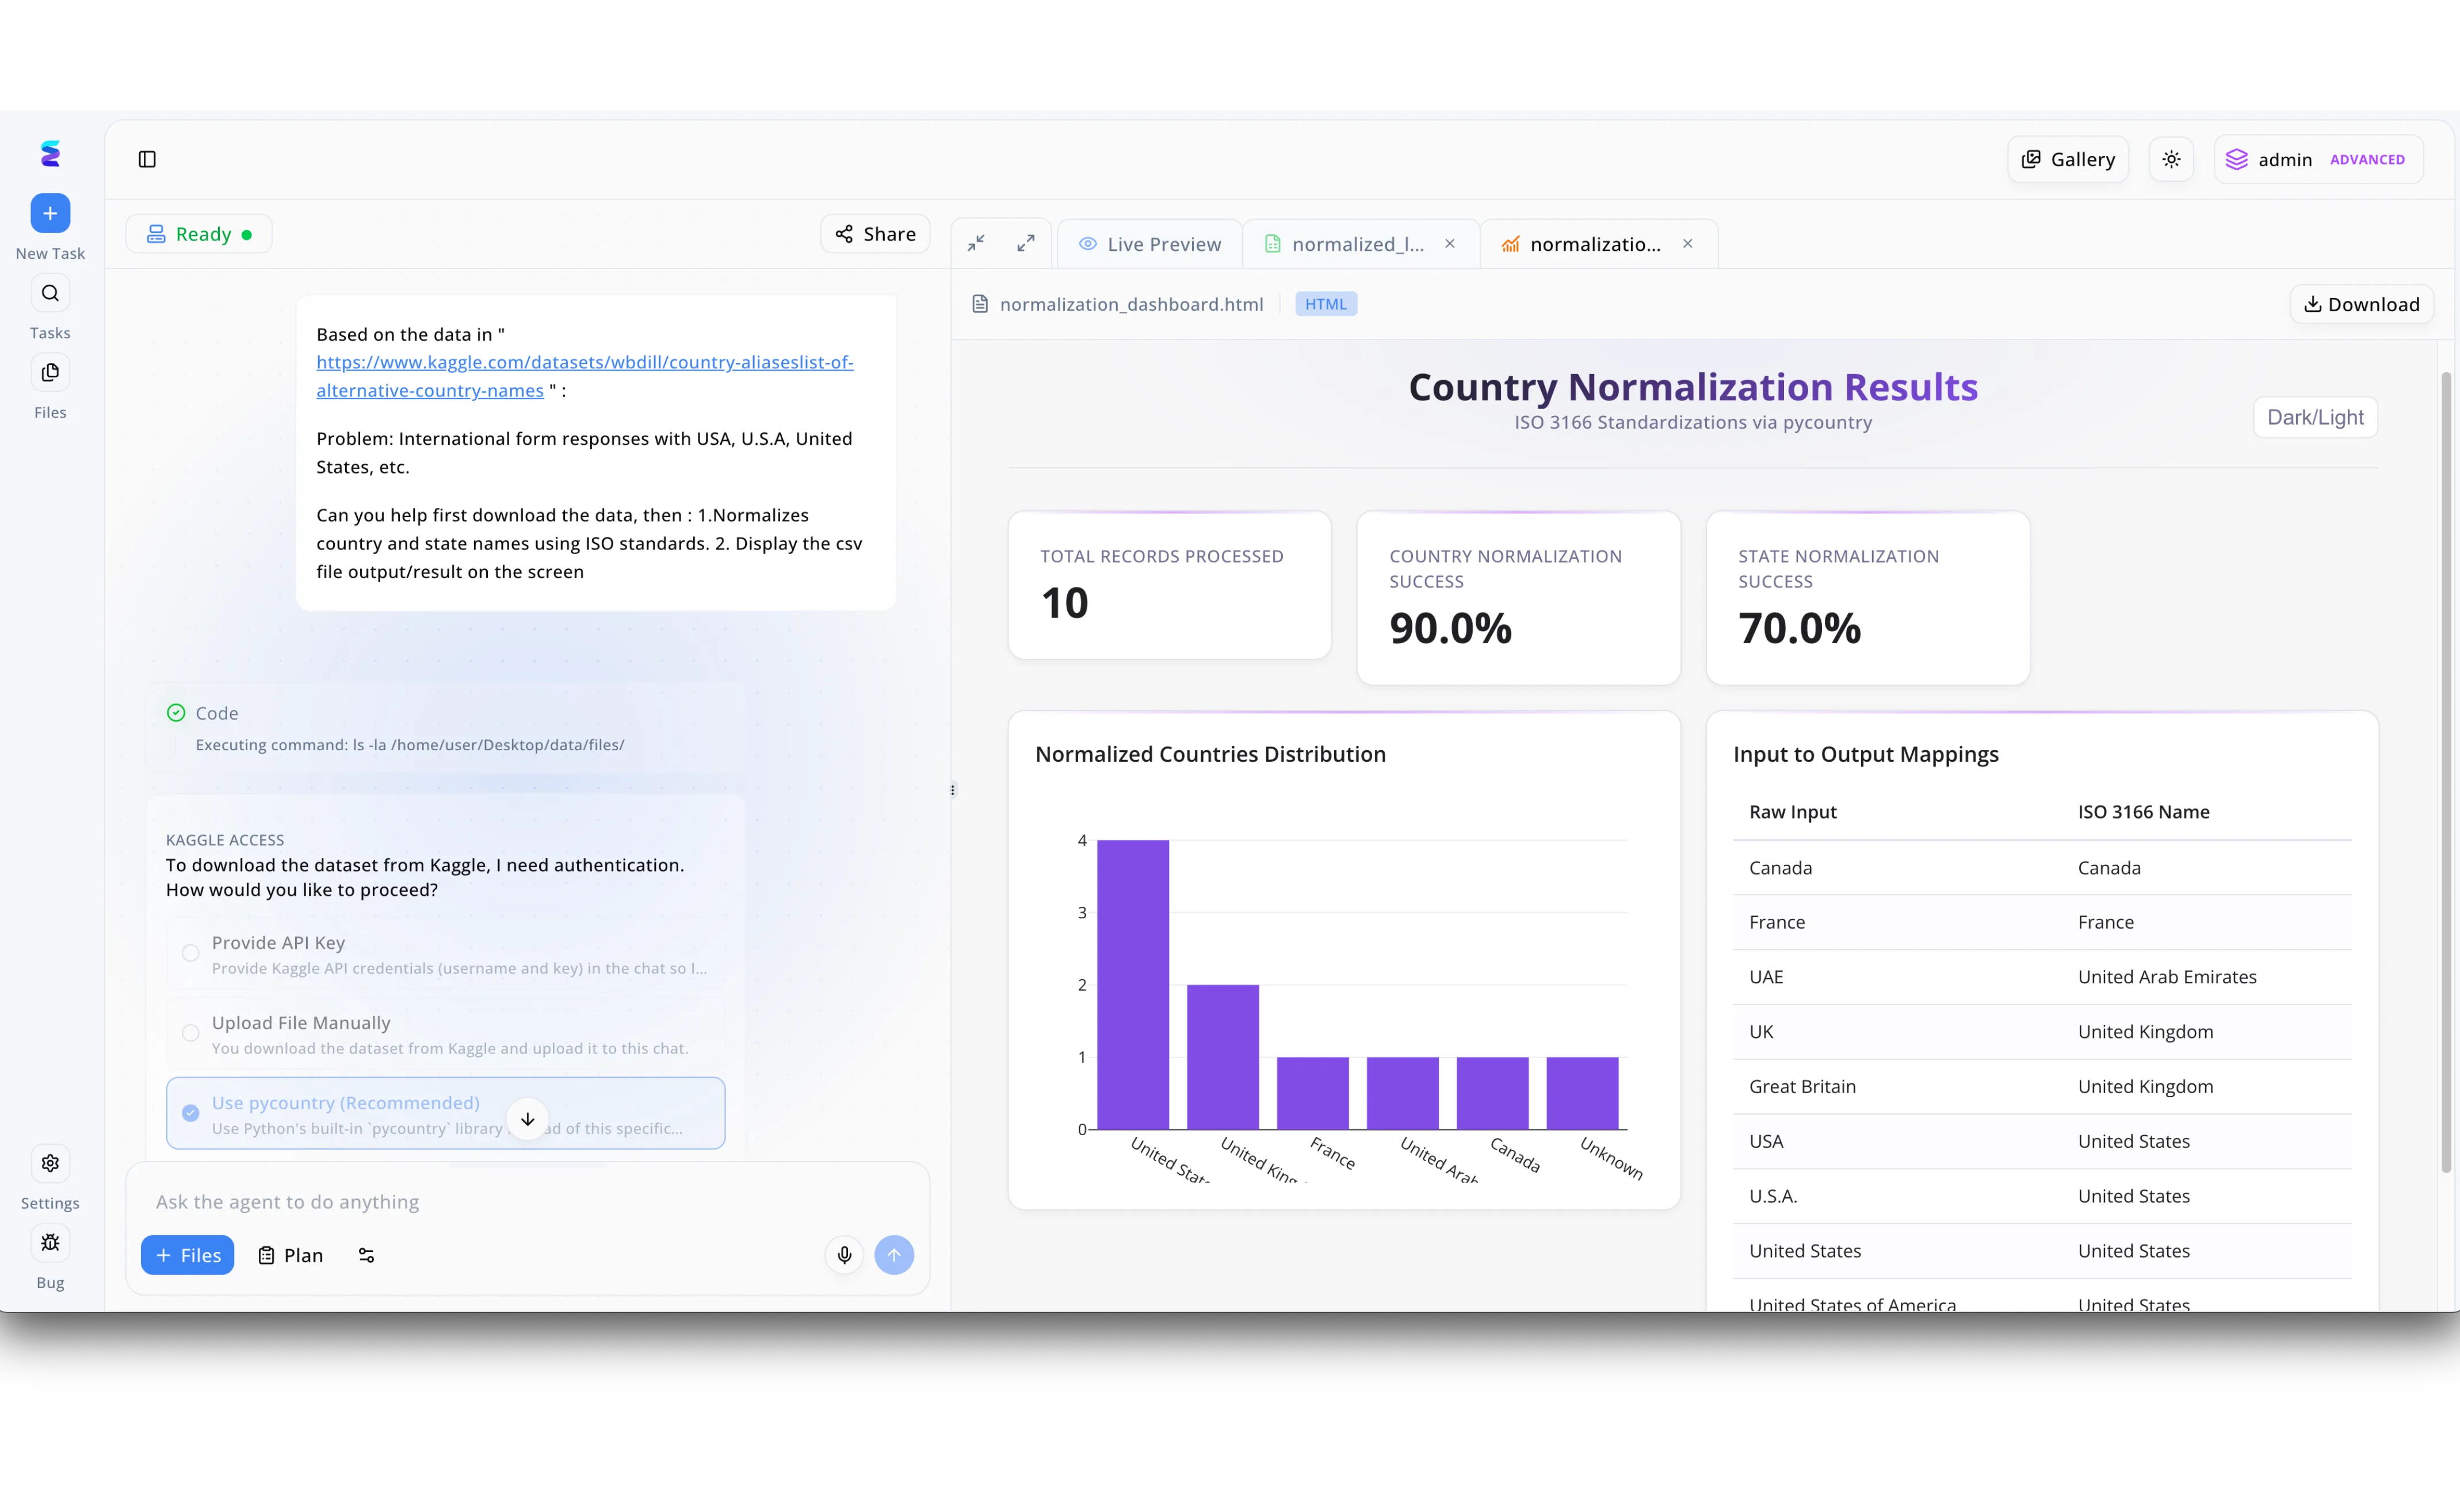Collapse the left navigation sidebar

pyautogui.click(x=148, y=159)
